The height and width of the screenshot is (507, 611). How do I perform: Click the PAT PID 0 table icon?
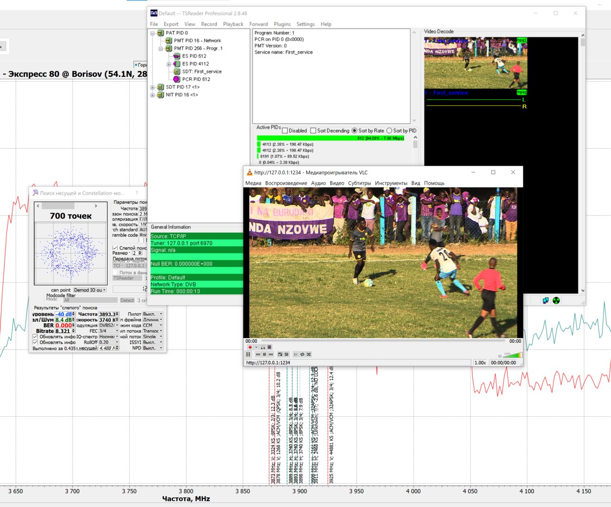point(160,33)
